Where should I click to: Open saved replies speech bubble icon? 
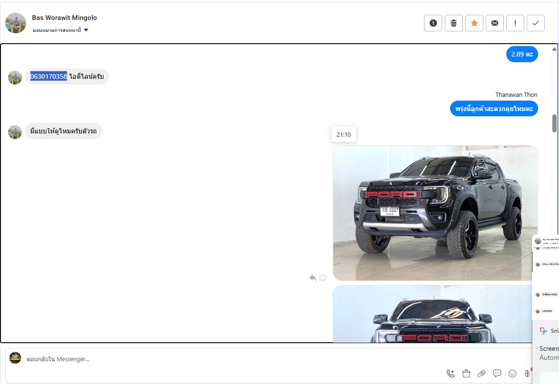pos(497,374)
